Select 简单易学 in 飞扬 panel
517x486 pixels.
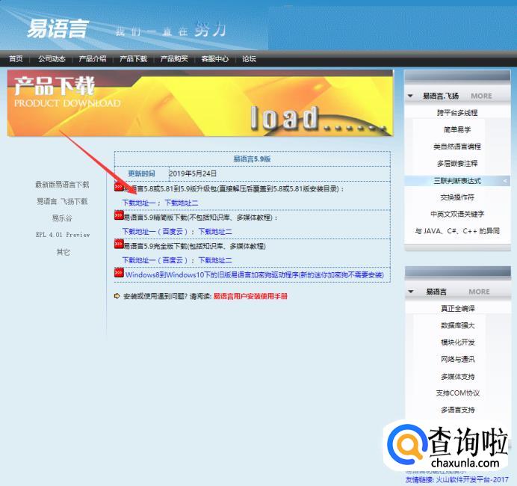pyautogui.click(x=457, y=129)
